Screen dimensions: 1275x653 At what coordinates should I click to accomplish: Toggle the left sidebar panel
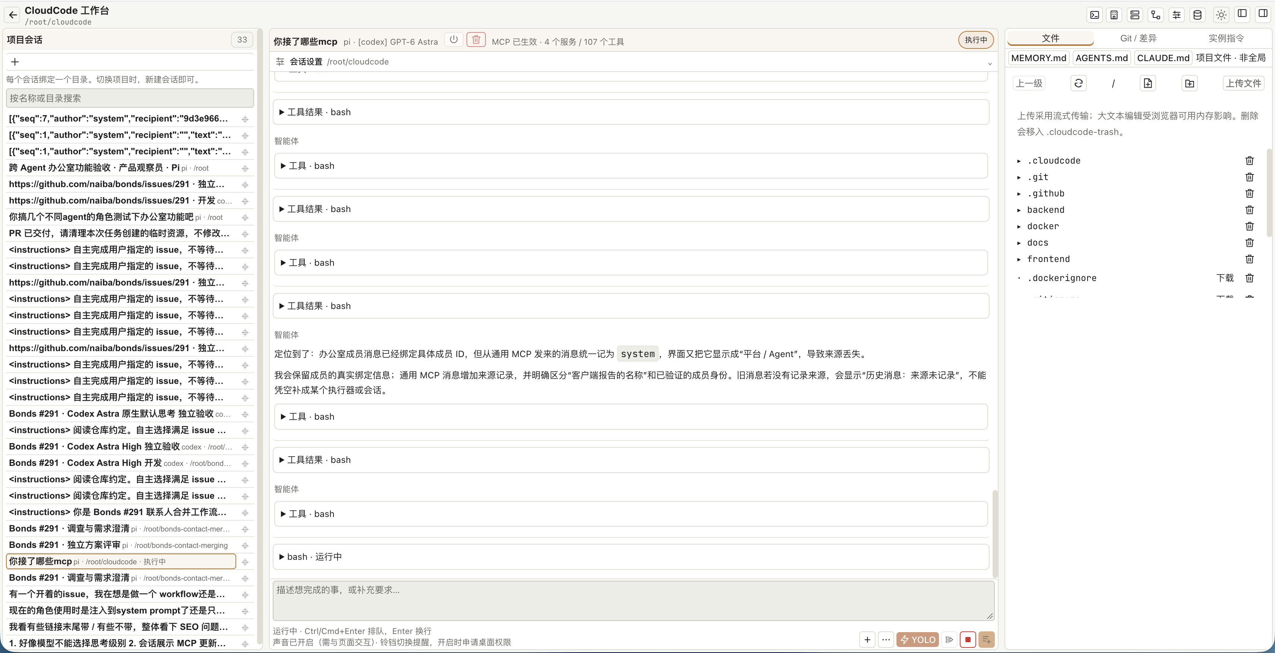coord(1242,14)
